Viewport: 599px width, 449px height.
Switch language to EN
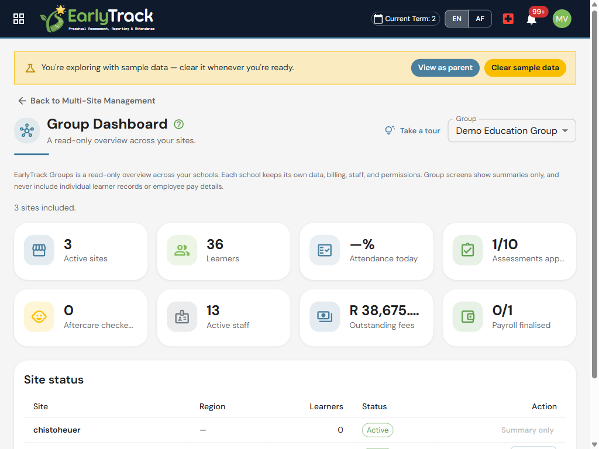pos(457,19)
